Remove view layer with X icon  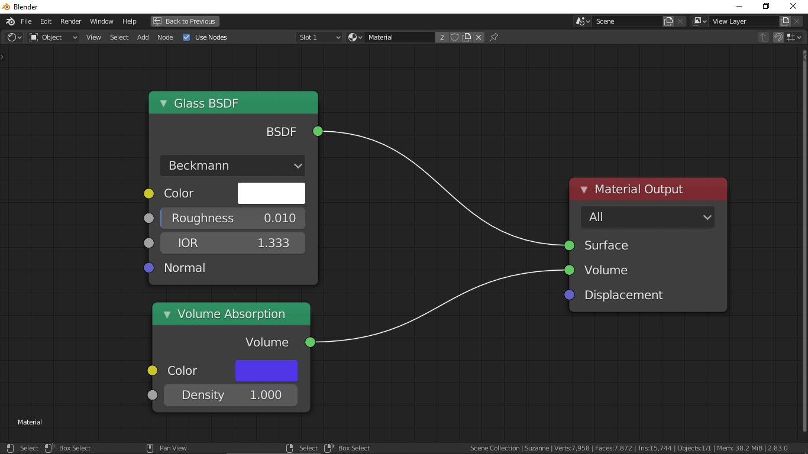(797, 21)
